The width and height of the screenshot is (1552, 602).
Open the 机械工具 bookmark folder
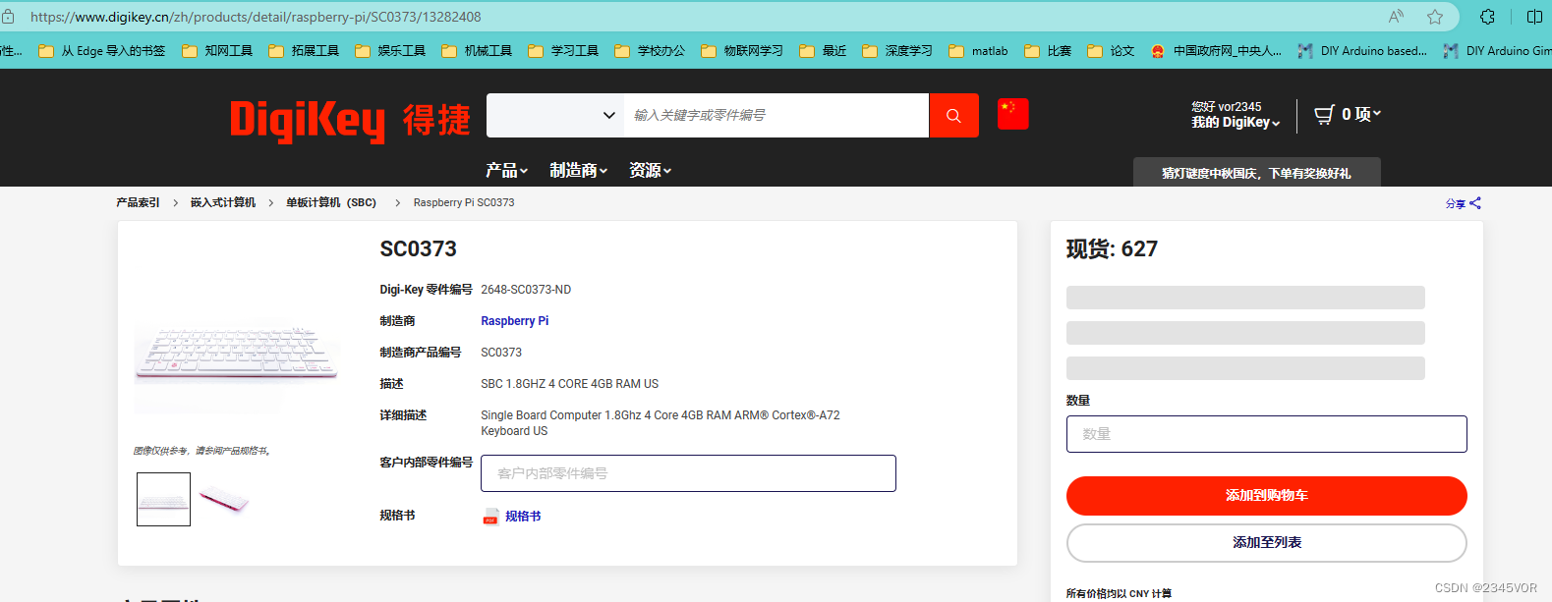[477, 51]
